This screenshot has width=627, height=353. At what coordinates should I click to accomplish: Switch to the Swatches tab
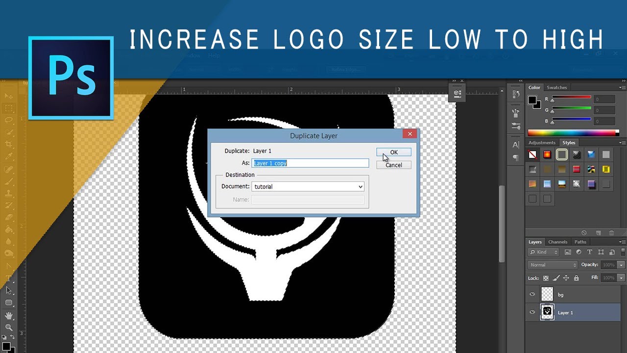557,88
